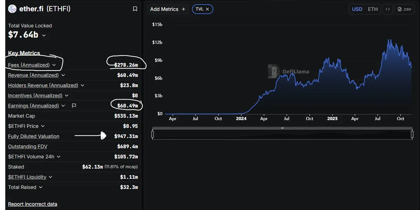Open the Add Metrics menu
This screenshot has height=210, width=420.
(x=168, y=9)
